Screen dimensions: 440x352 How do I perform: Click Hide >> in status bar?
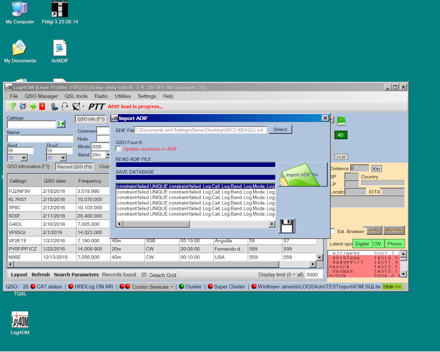pyautogui.click(x=392, y=287)
